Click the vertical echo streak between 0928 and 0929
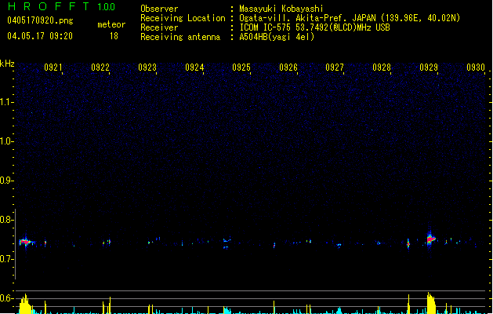Screen dimensions: 493x314 (408, 244)
